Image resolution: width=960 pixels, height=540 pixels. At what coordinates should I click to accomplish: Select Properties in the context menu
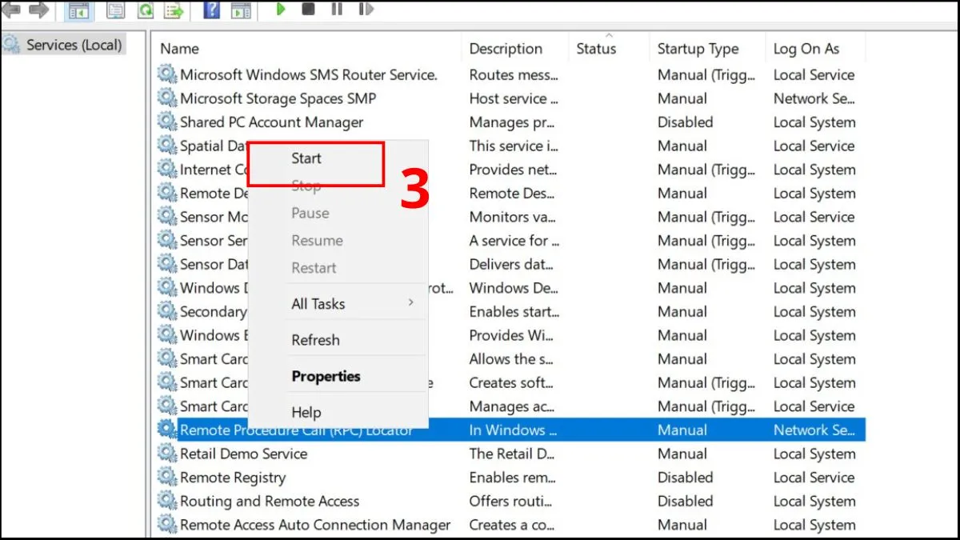pos(326,376)
